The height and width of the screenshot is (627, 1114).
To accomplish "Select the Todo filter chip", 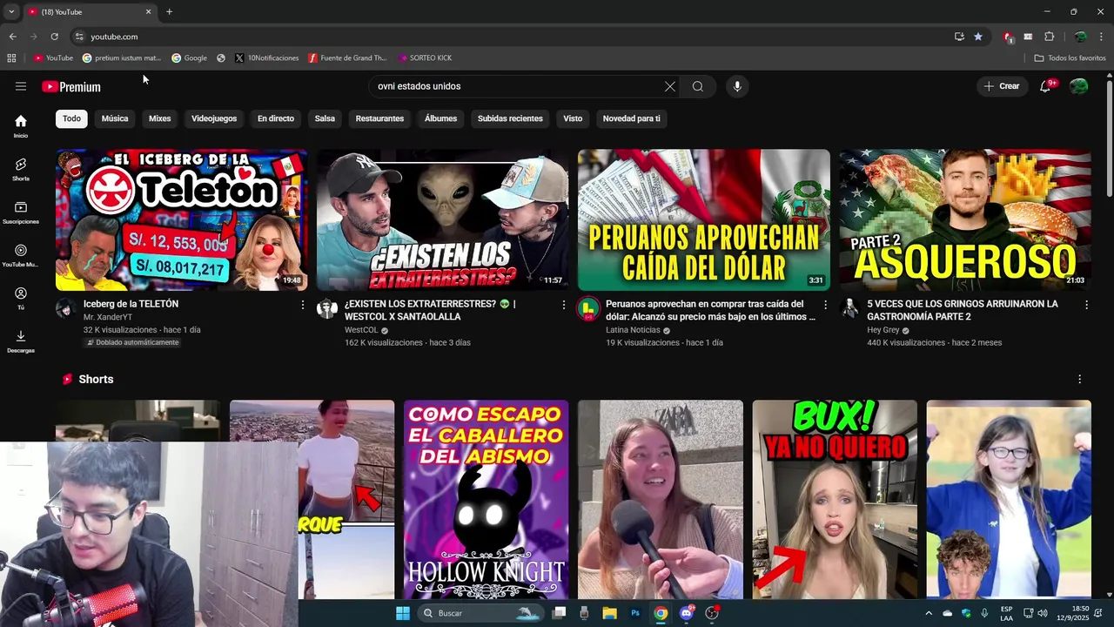I will click(x=71, y=118).
